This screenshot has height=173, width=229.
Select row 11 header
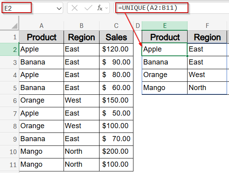pos(9,165)
